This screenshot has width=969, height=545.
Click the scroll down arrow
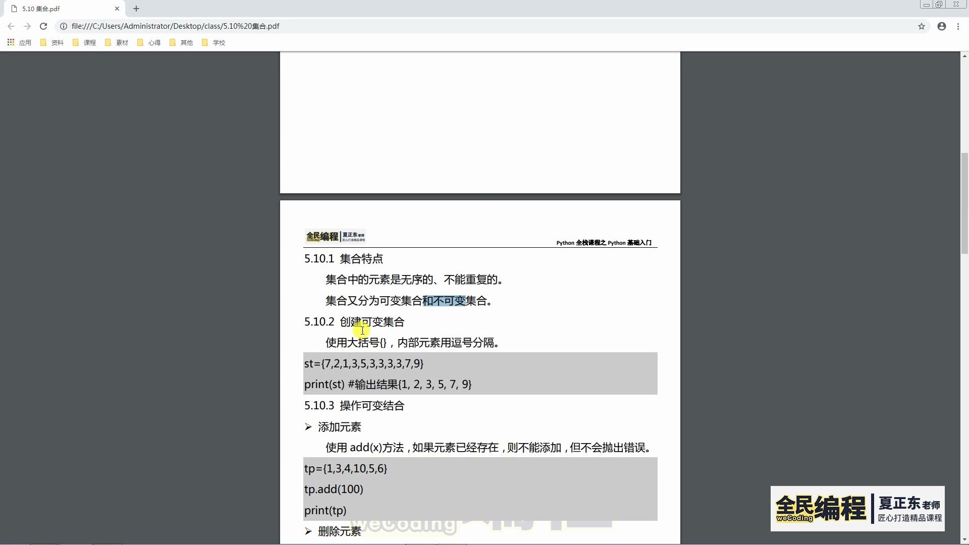coord(964,540)
